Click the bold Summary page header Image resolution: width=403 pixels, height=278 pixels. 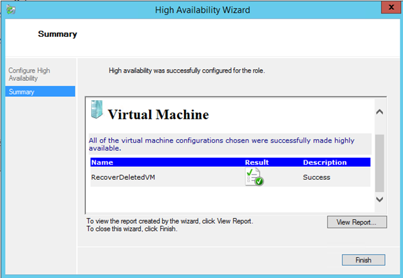coord(57,34)
